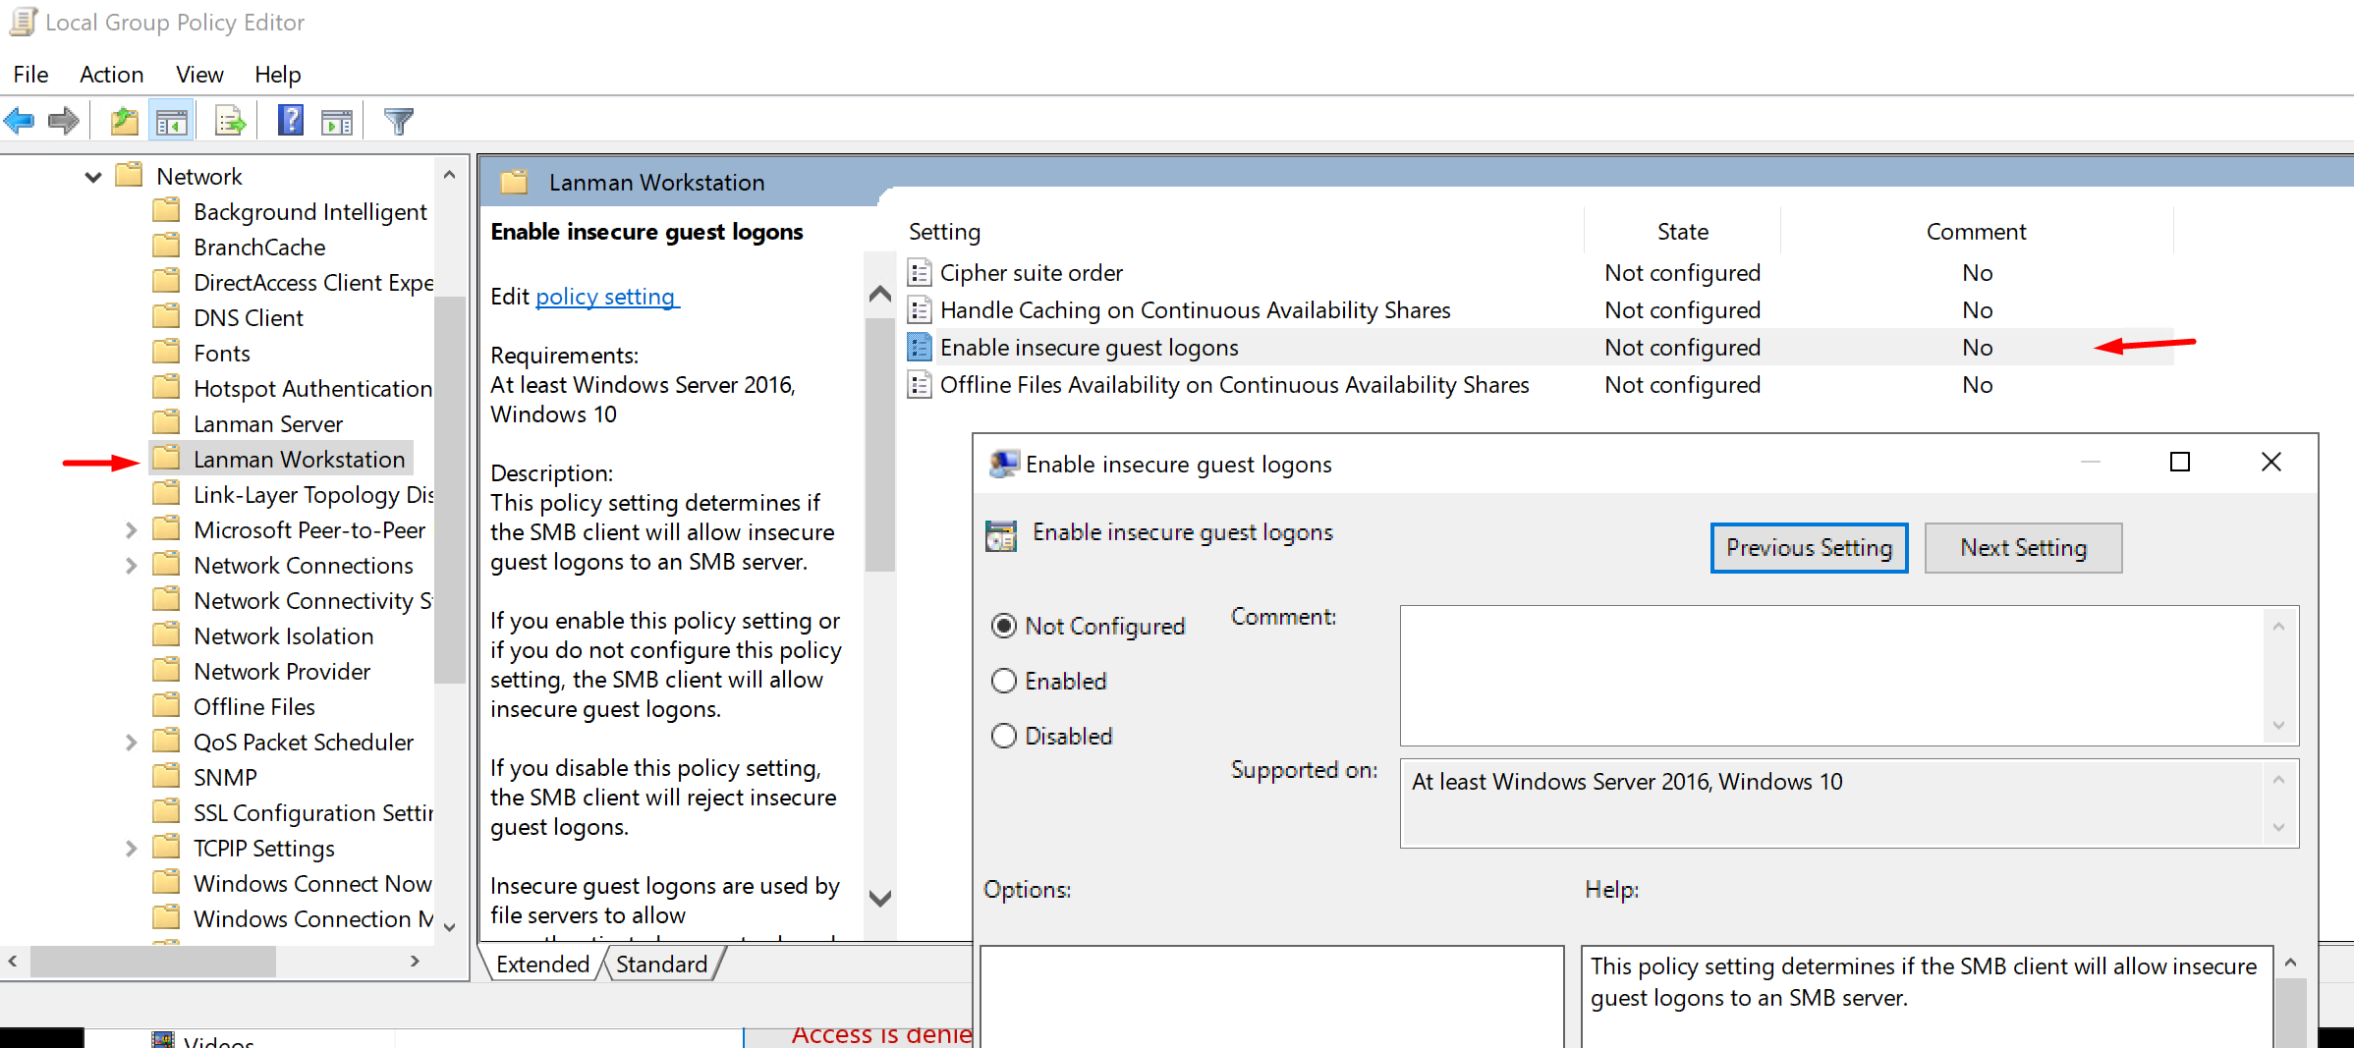Select Network Connectivity Status tree item
2354x1048 pixels.
tap(312, 601)
